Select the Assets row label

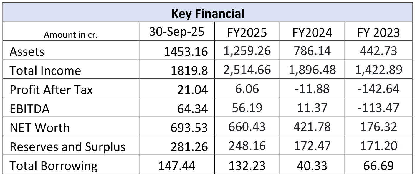click(x=27, y=52)
